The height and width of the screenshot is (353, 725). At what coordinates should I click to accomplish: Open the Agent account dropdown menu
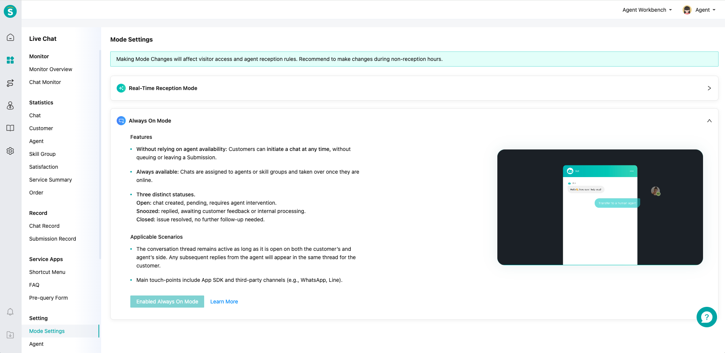699,10
